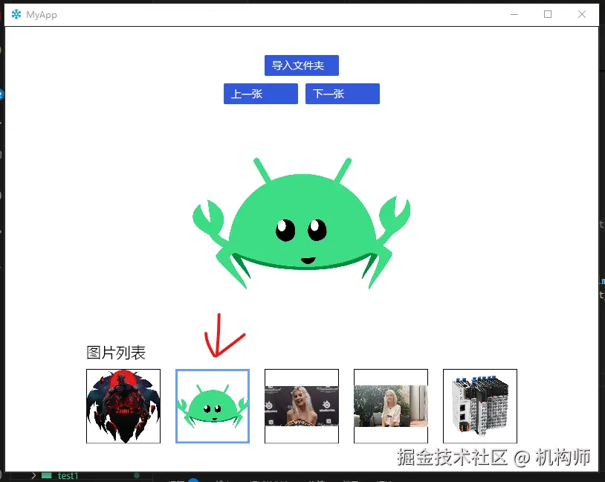Screen dimensions: 605x482
Task: Click the highlighted crab thumbnail's blue border
Action: (x=212, y=370)
